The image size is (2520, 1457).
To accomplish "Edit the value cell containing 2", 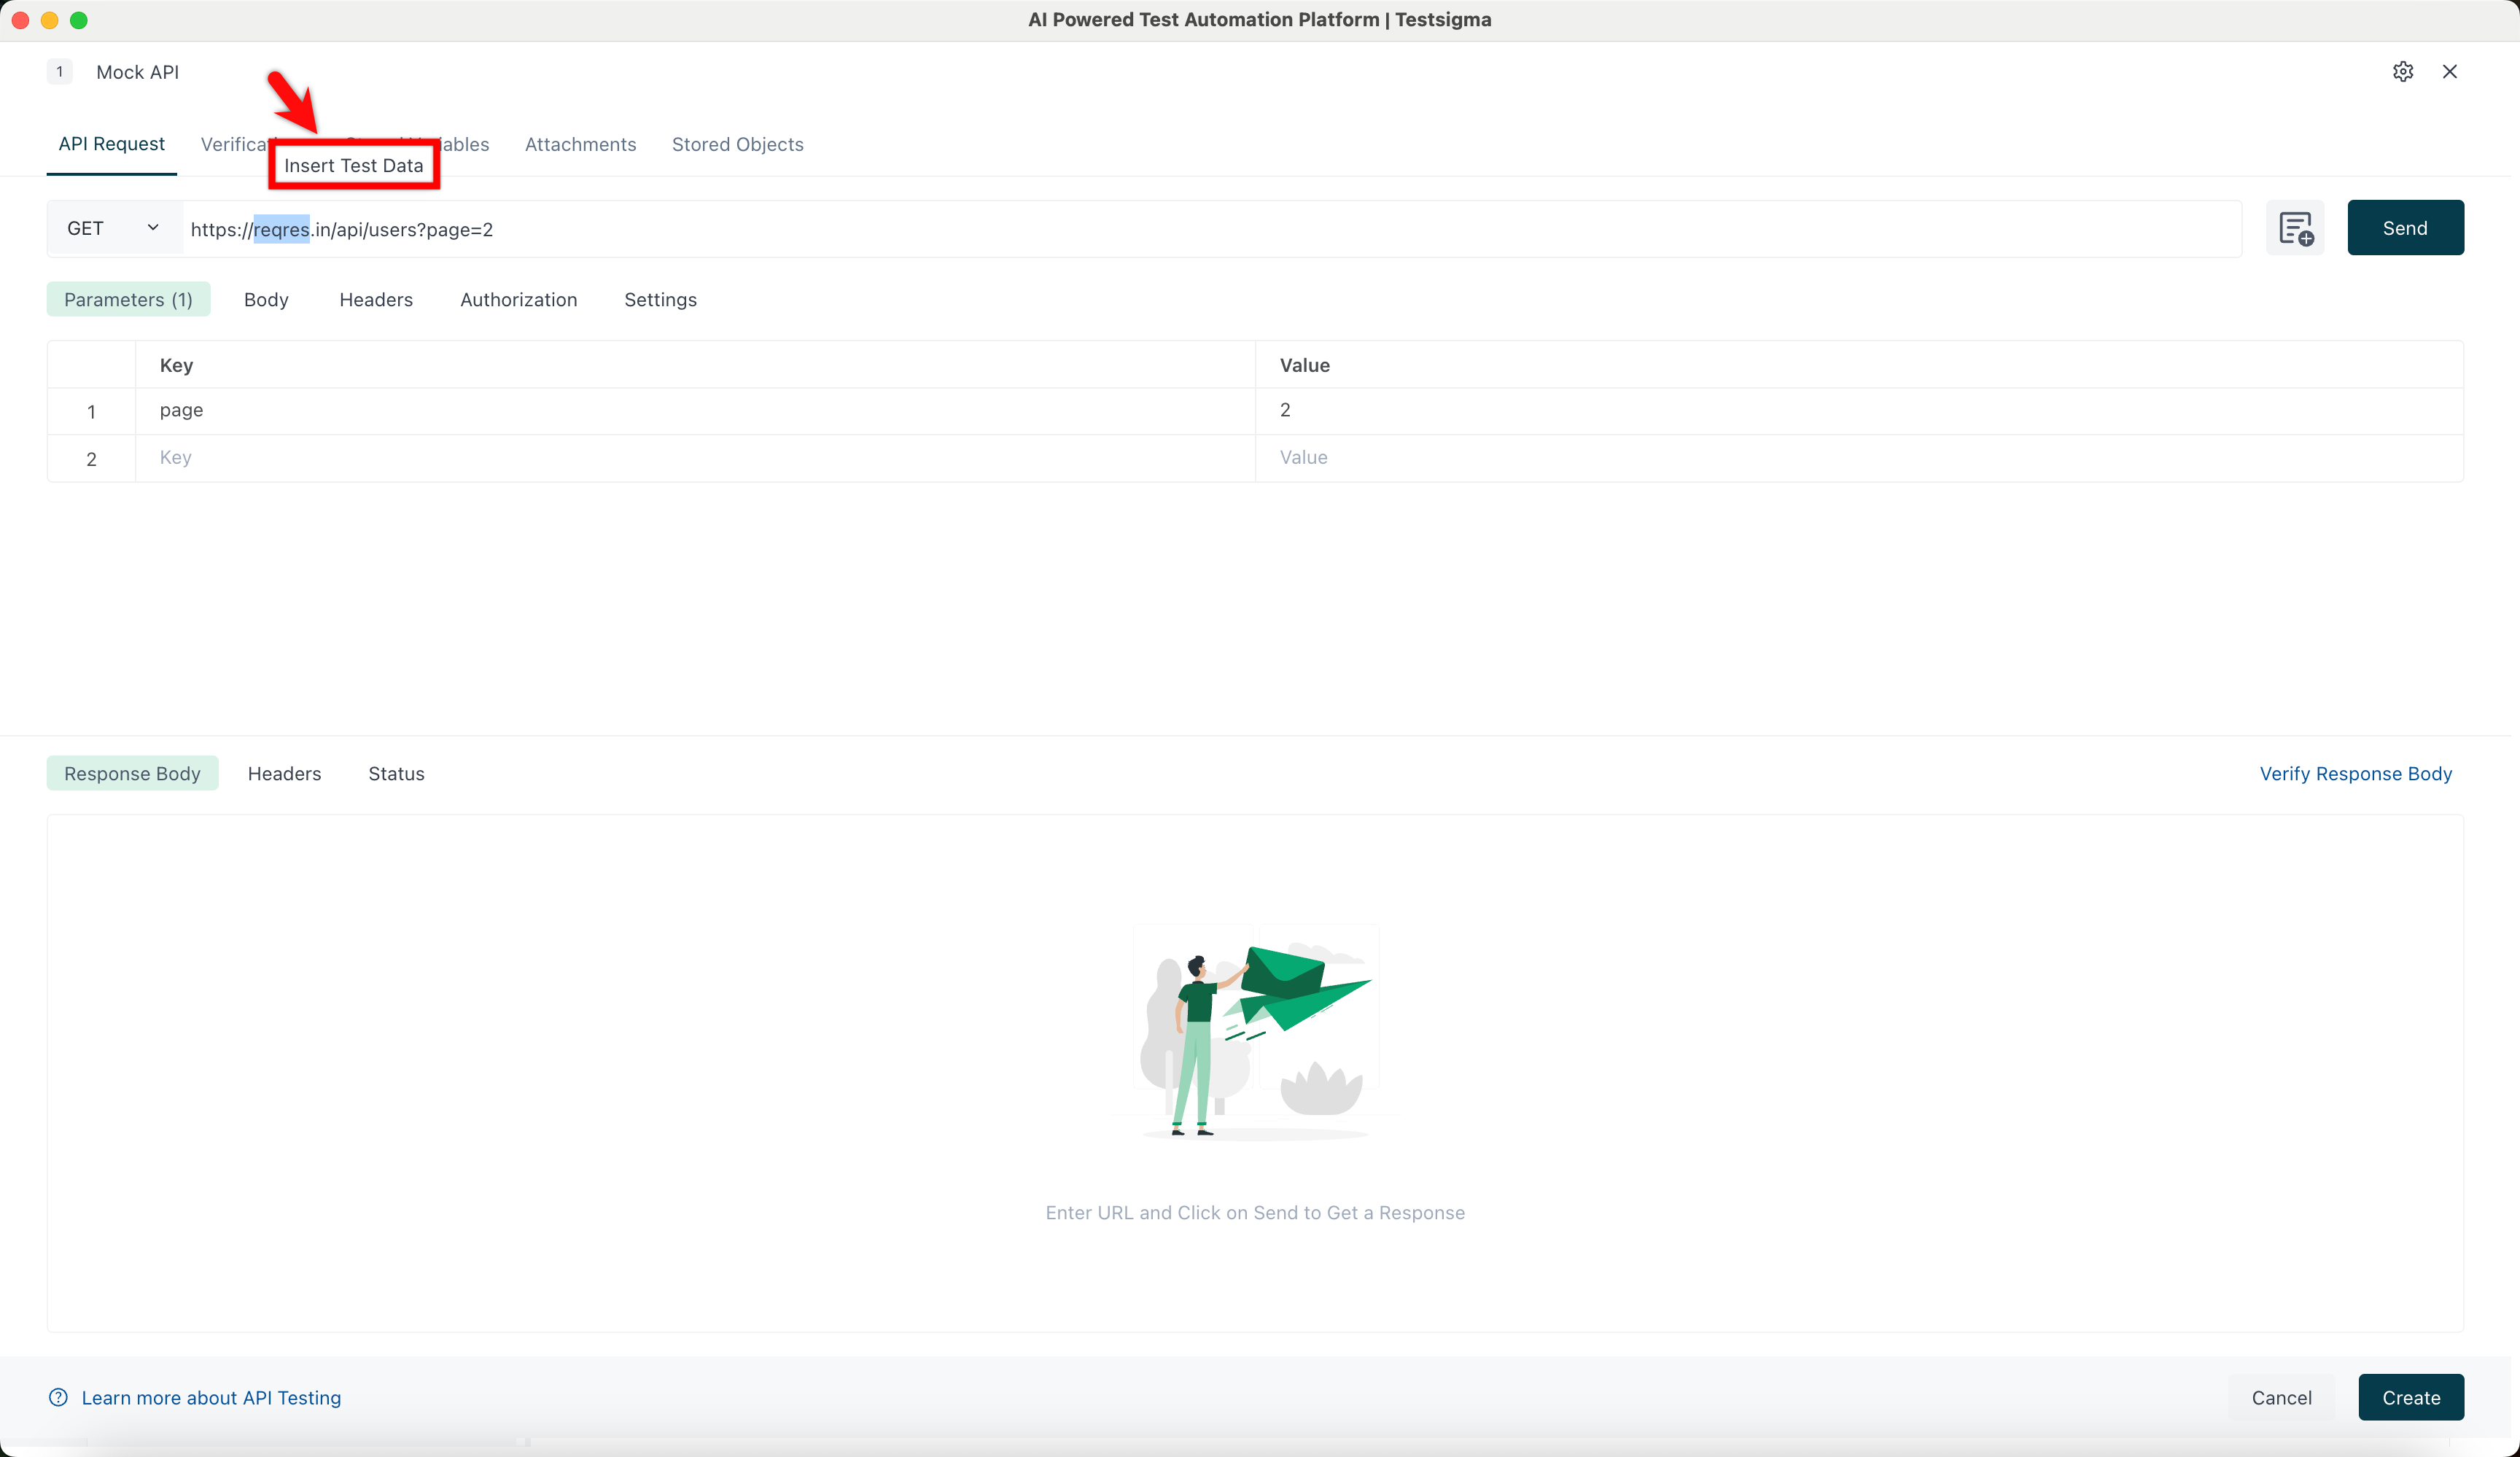I will point(1859,410).
